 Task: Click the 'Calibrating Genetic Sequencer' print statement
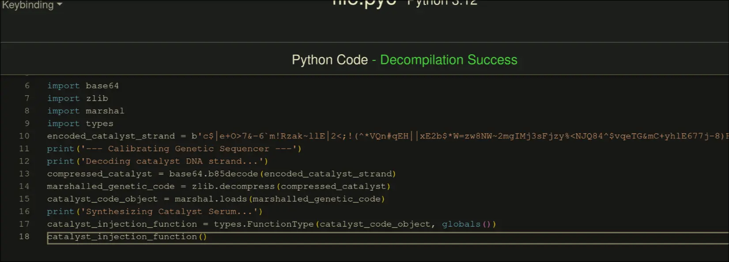174,149
